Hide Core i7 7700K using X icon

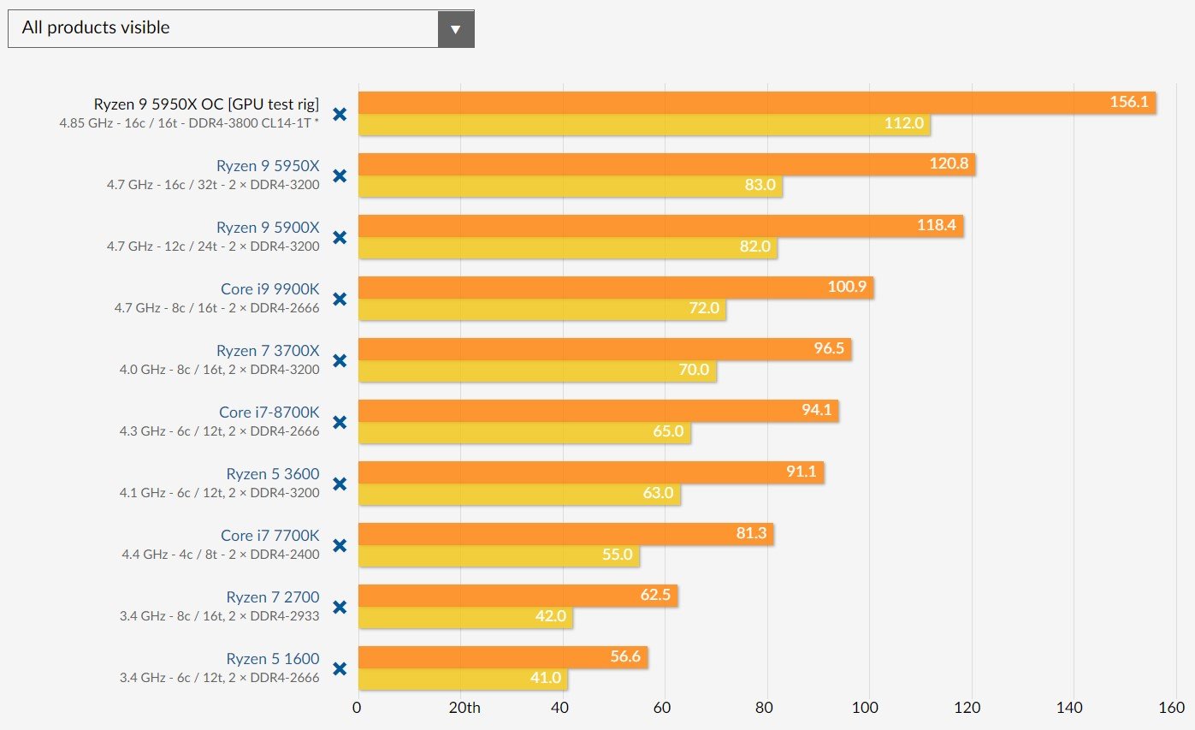click(x=340, y=545)
